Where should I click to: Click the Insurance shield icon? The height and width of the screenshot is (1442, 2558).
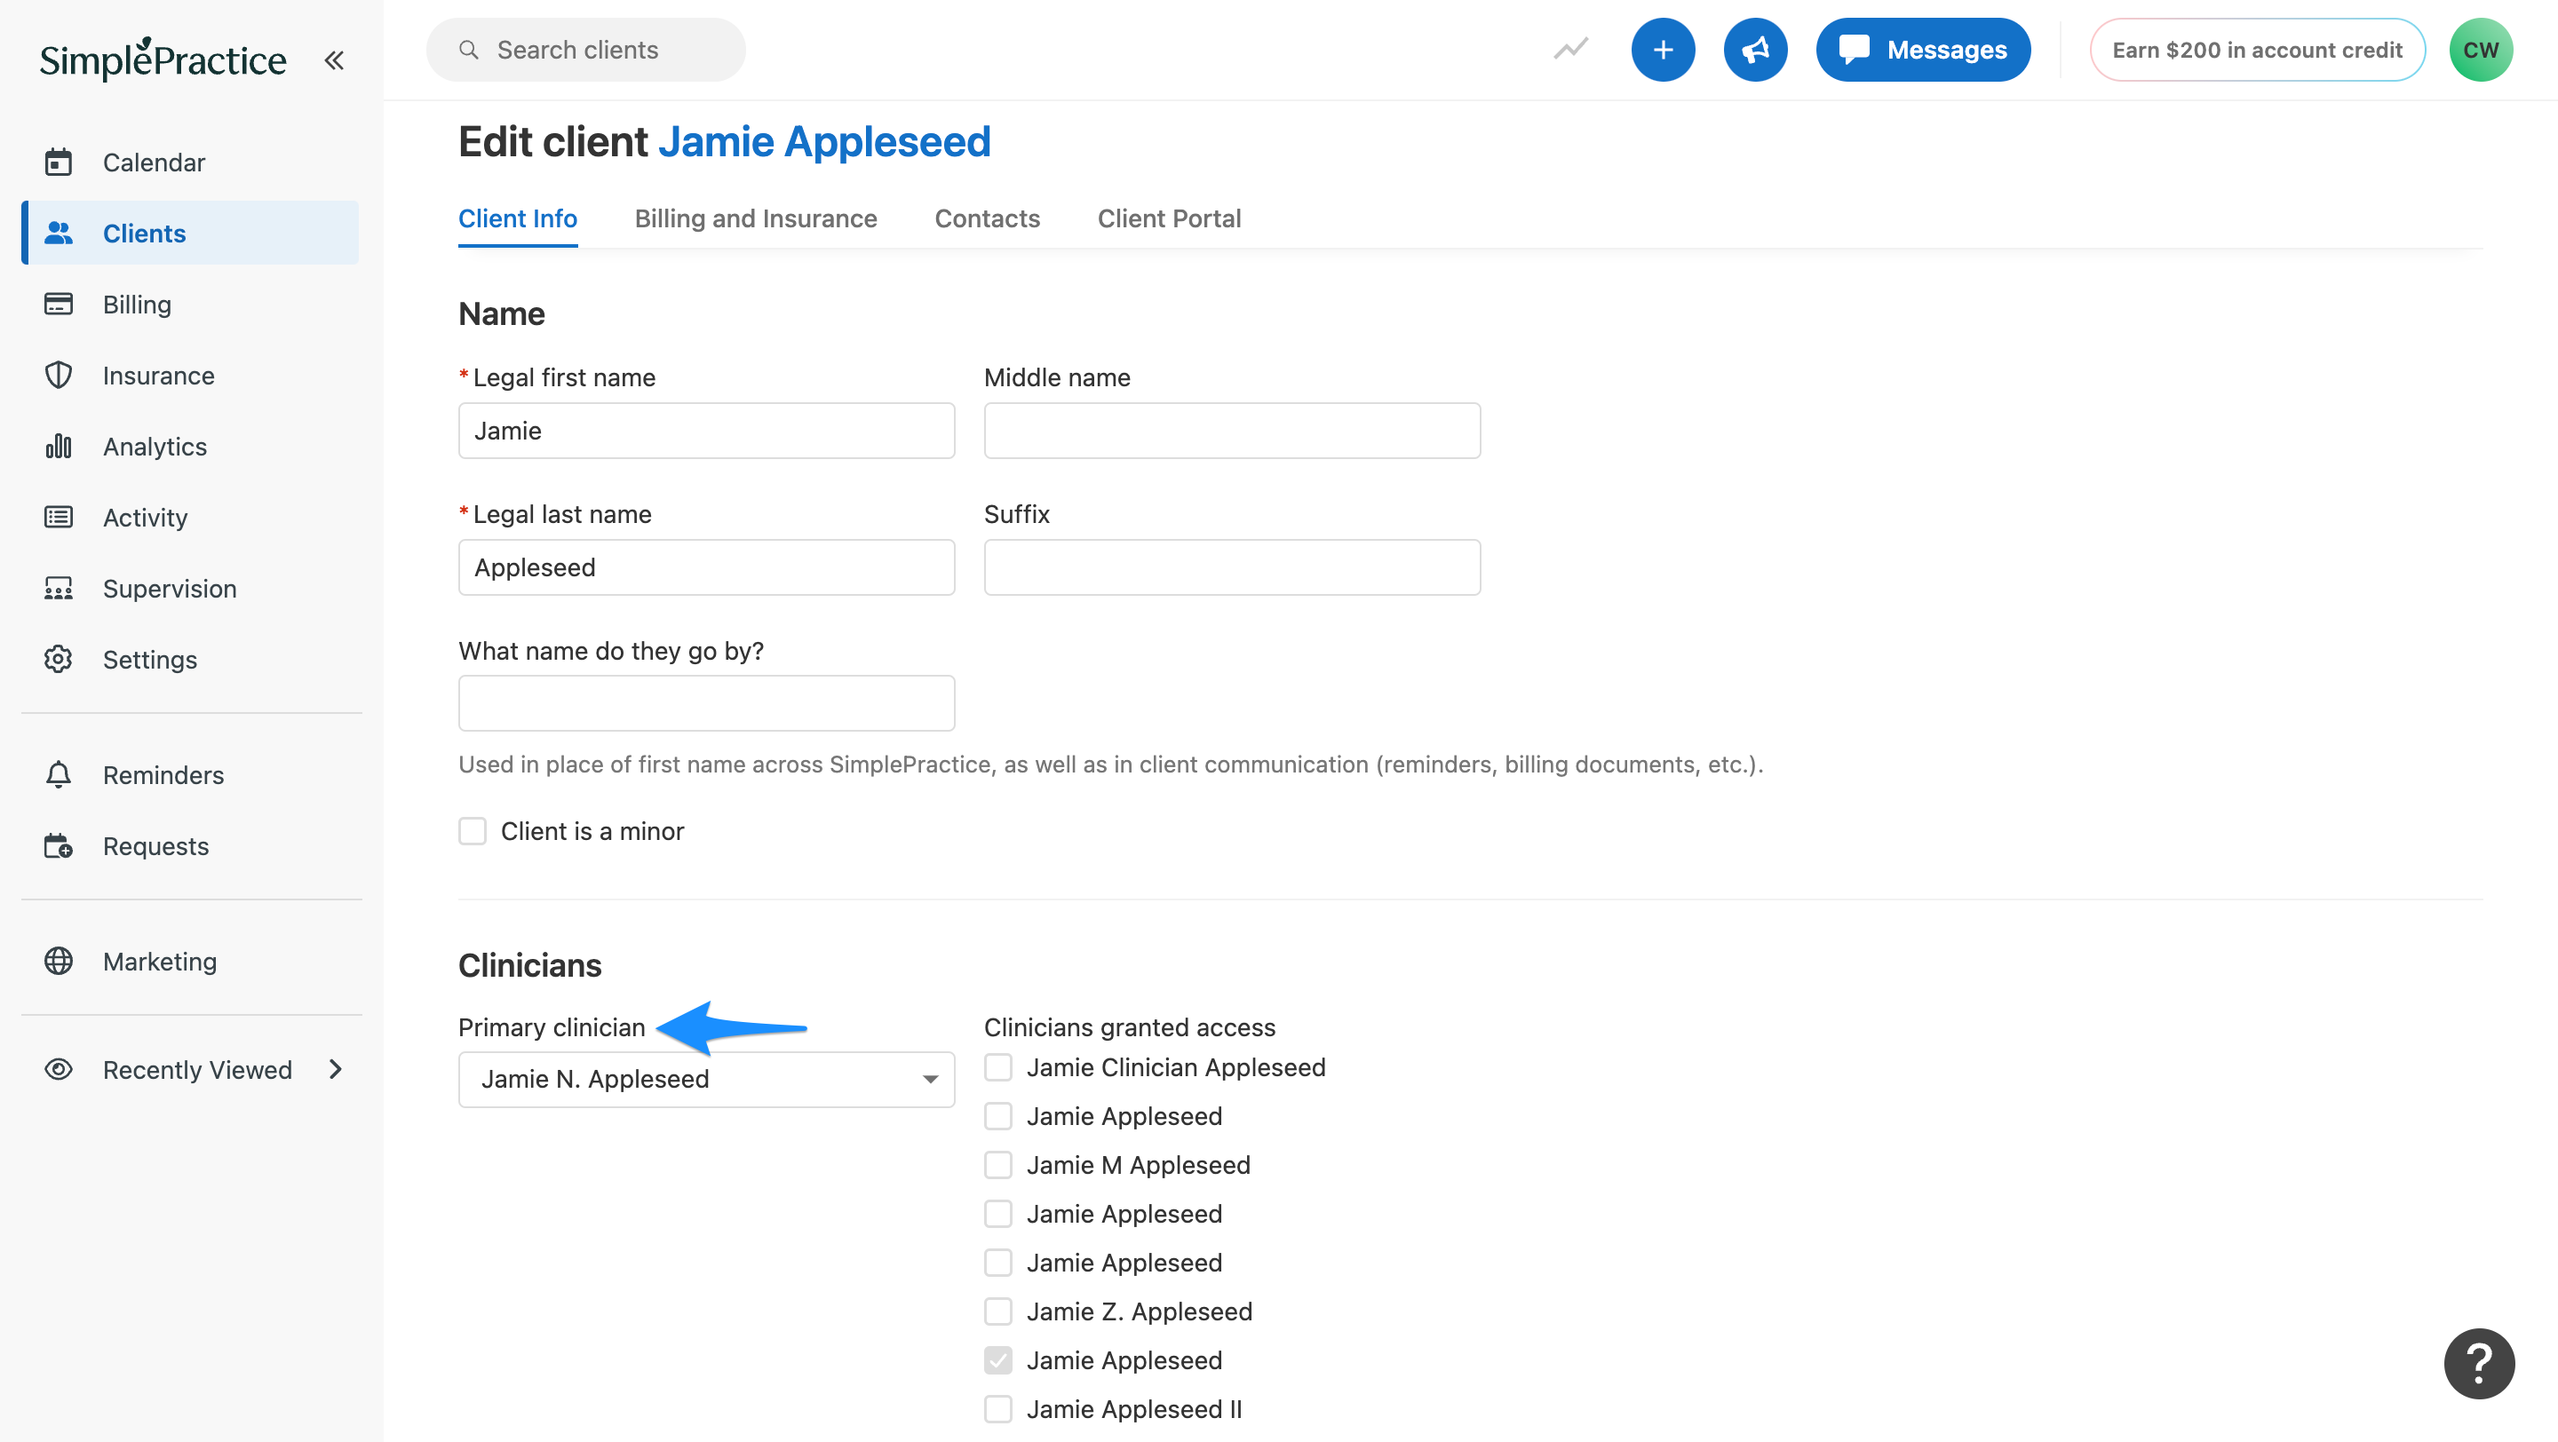(x=59, y=375)
